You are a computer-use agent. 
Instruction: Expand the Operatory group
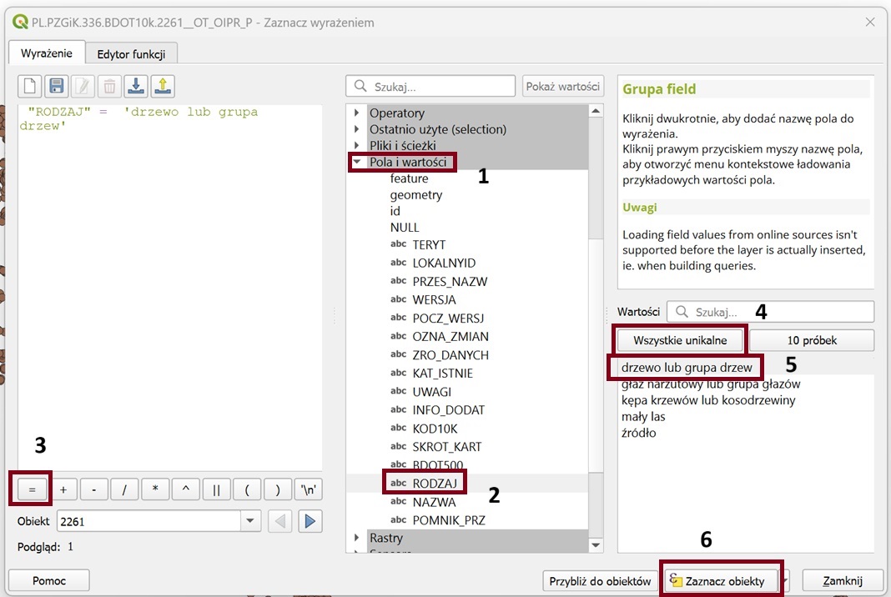(x=357, y=113)
